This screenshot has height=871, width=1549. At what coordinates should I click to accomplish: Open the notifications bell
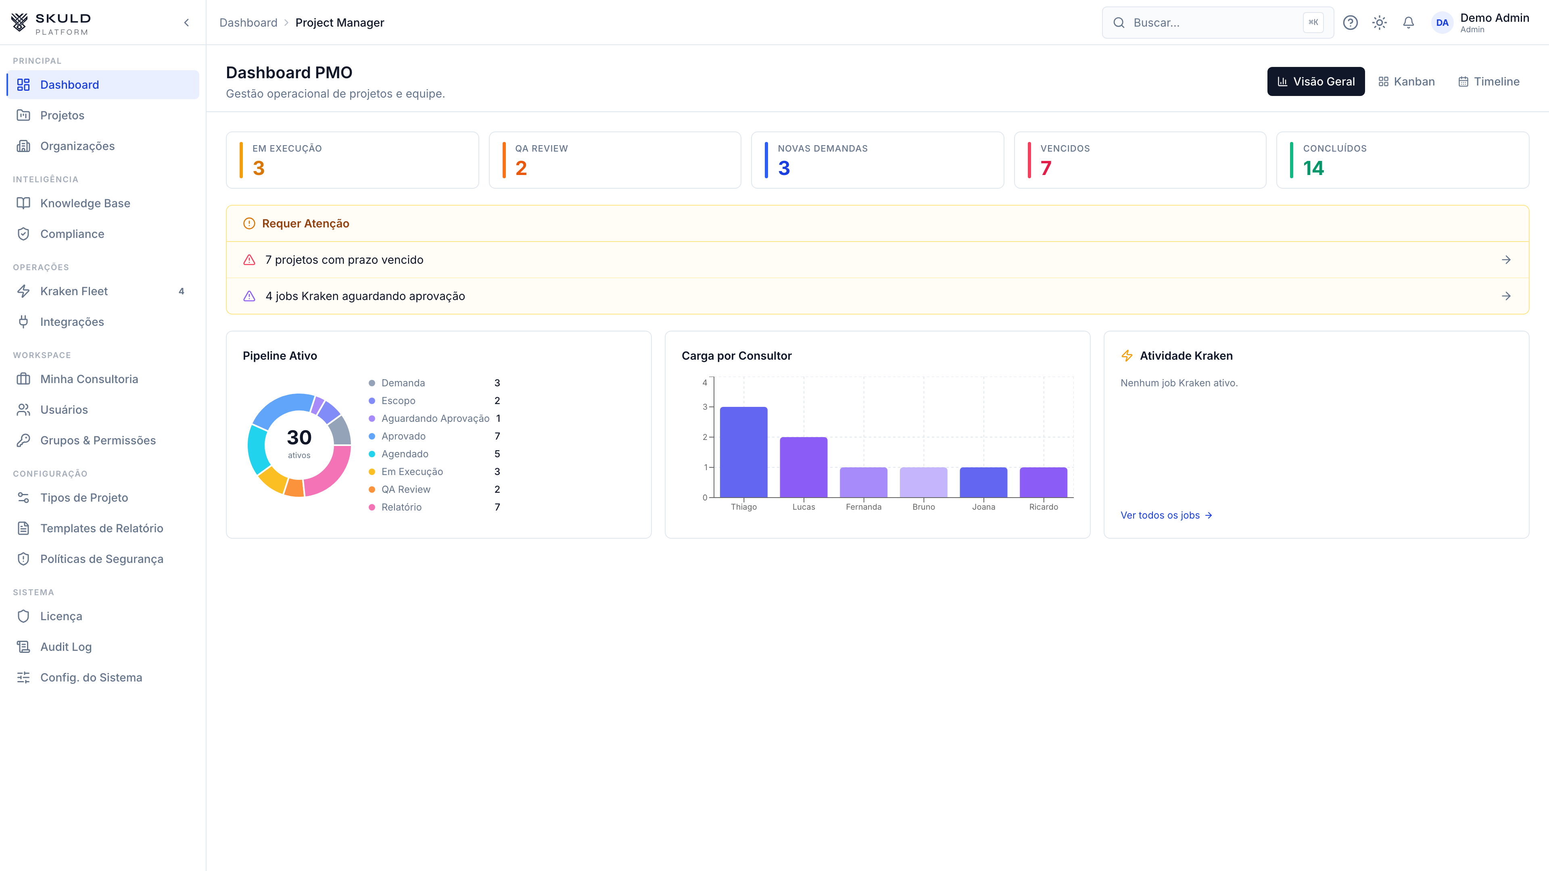coord(1408,22)
